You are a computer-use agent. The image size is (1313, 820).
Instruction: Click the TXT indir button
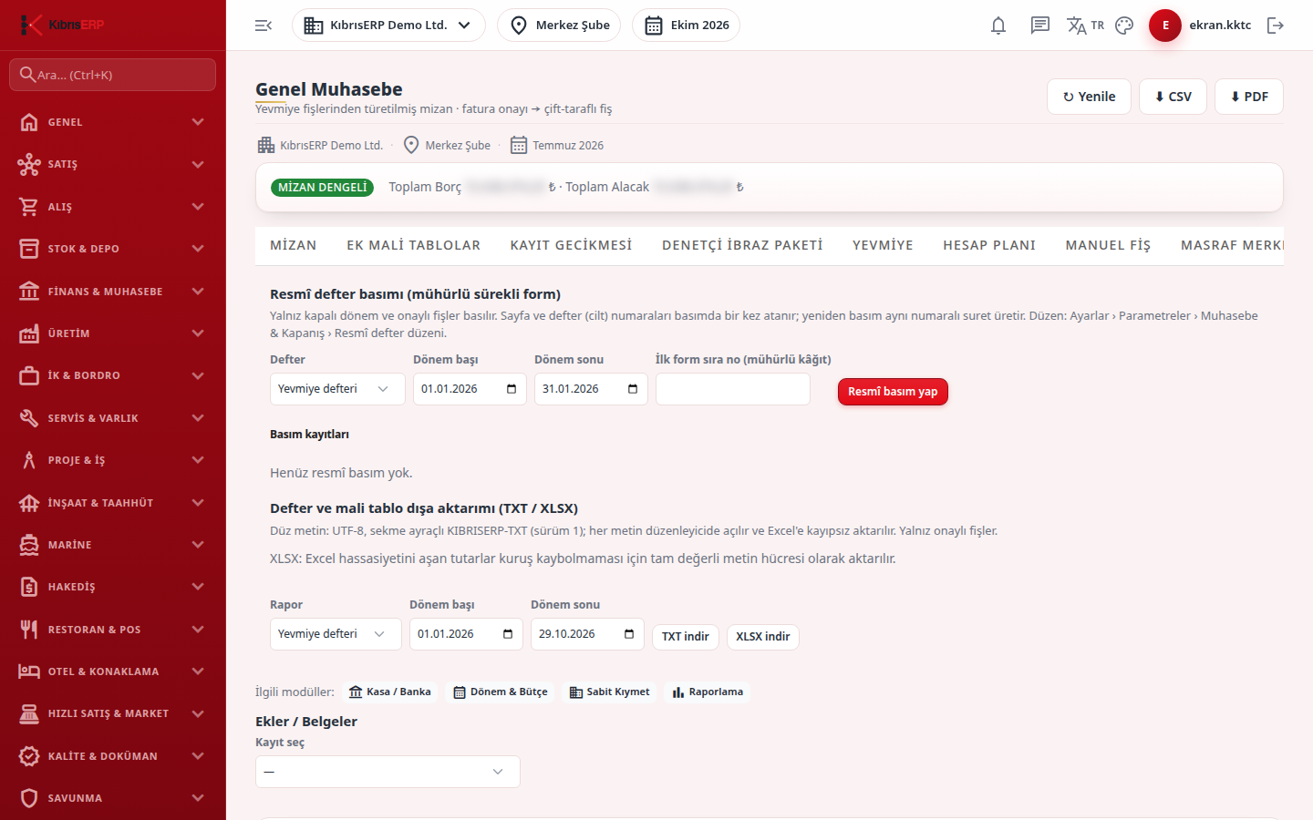tap(686, 637)
